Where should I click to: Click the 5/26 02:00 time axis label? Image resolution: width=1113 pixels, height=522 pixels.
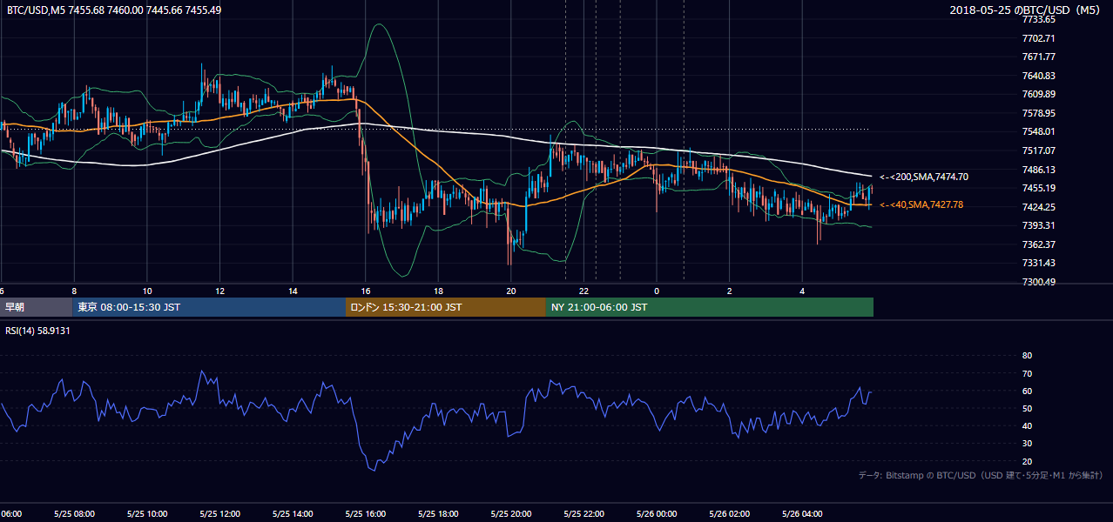730,514
